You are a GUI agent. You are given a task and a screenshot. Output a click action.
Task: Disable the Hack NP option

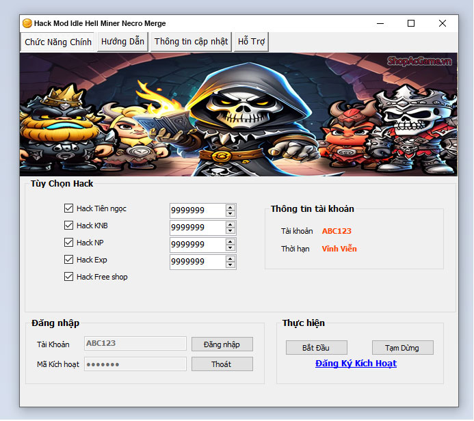pos(68,243)
